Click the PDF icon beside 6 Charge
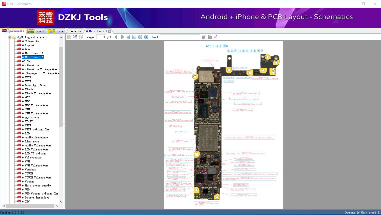This screenshot has width=381, height=215. tap(19, 181)
